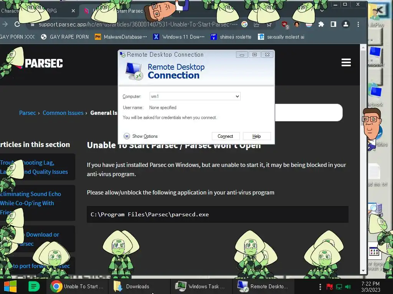
Task: Click the white search field on the Parsec page
Action: pyautogui.click(x=309, y=113)
